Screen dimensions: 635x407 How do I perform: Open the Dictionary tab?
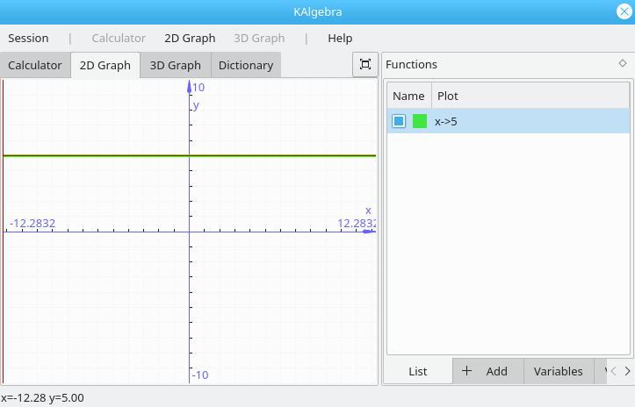[x=246, y=65]
